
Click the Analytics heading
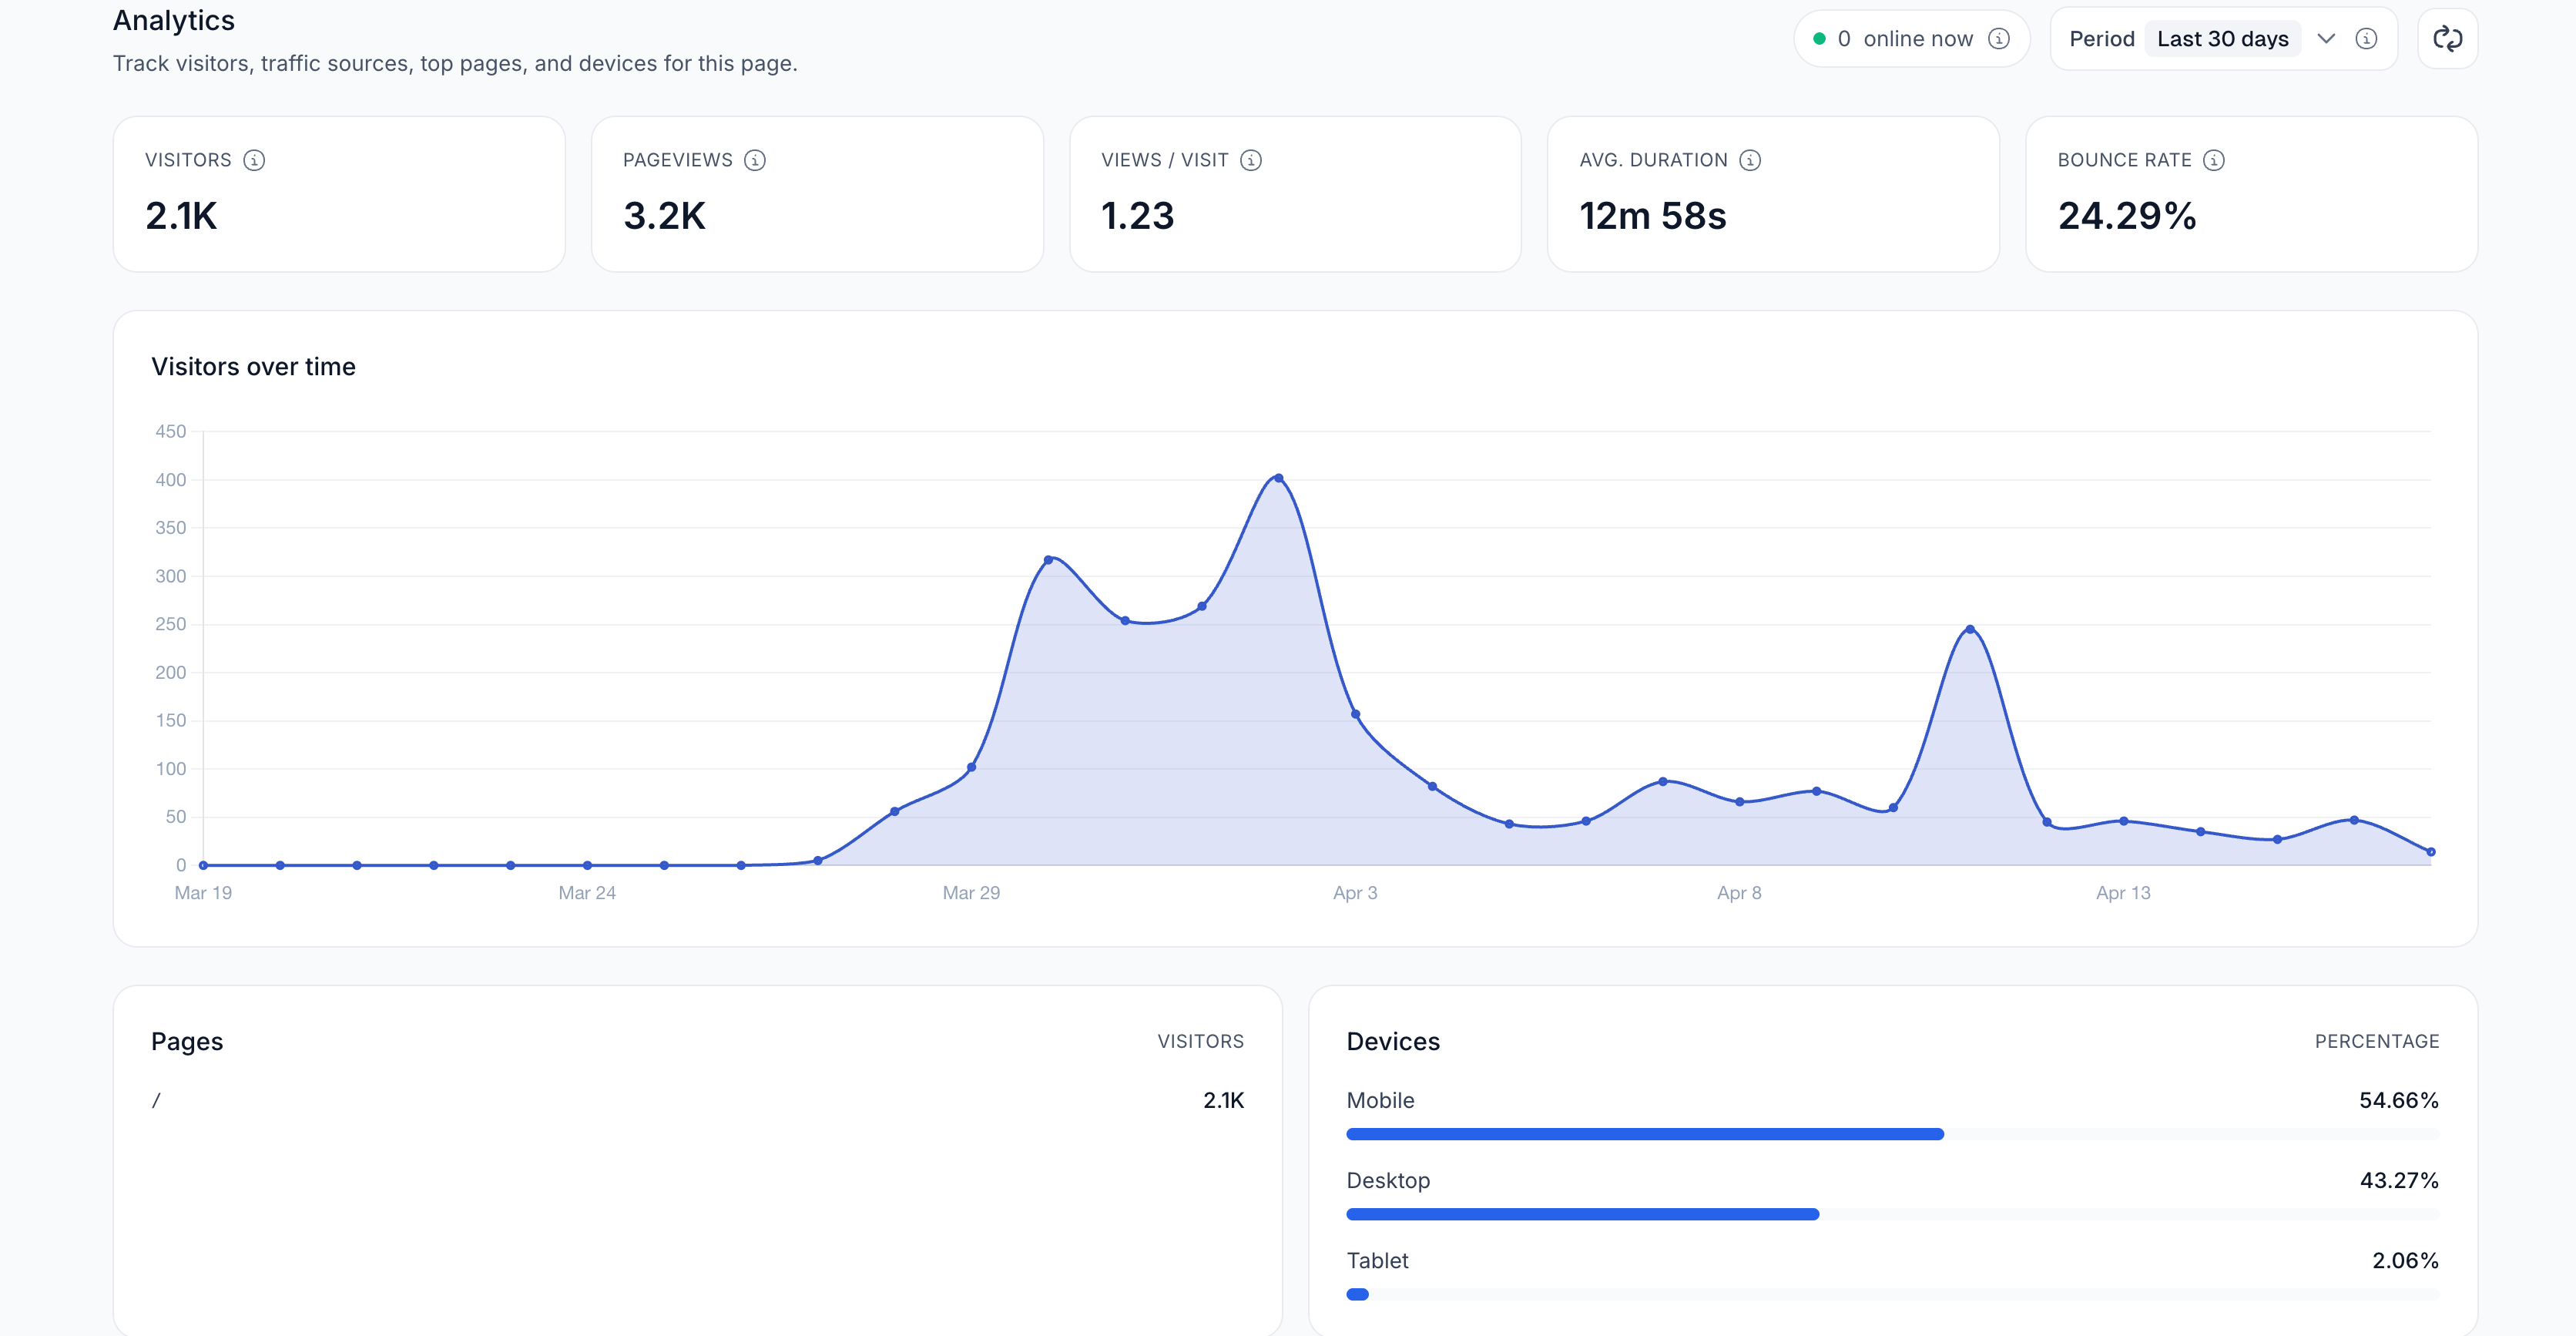174,20
